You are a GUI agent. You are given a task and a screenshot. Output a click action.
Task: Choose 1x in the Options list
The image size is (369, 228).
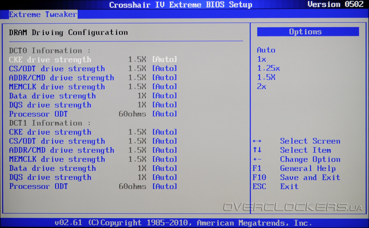point(261,59)
